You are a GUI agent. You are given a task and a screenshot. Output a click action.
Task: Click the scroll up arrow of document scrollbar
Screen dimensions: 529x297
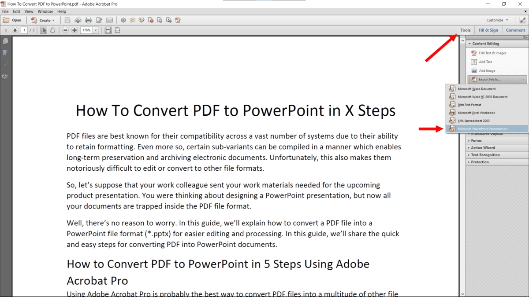pos(462,40)
